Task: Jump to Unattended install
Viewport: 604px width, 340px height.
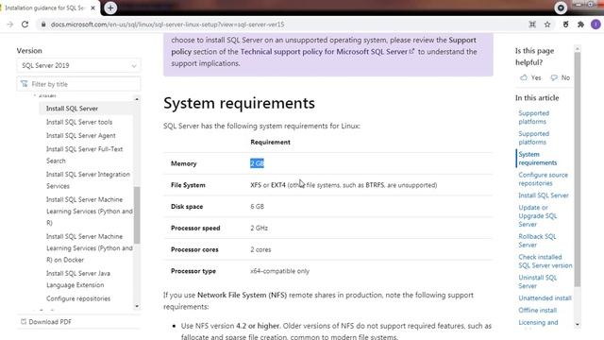Action: pos(545,298)
